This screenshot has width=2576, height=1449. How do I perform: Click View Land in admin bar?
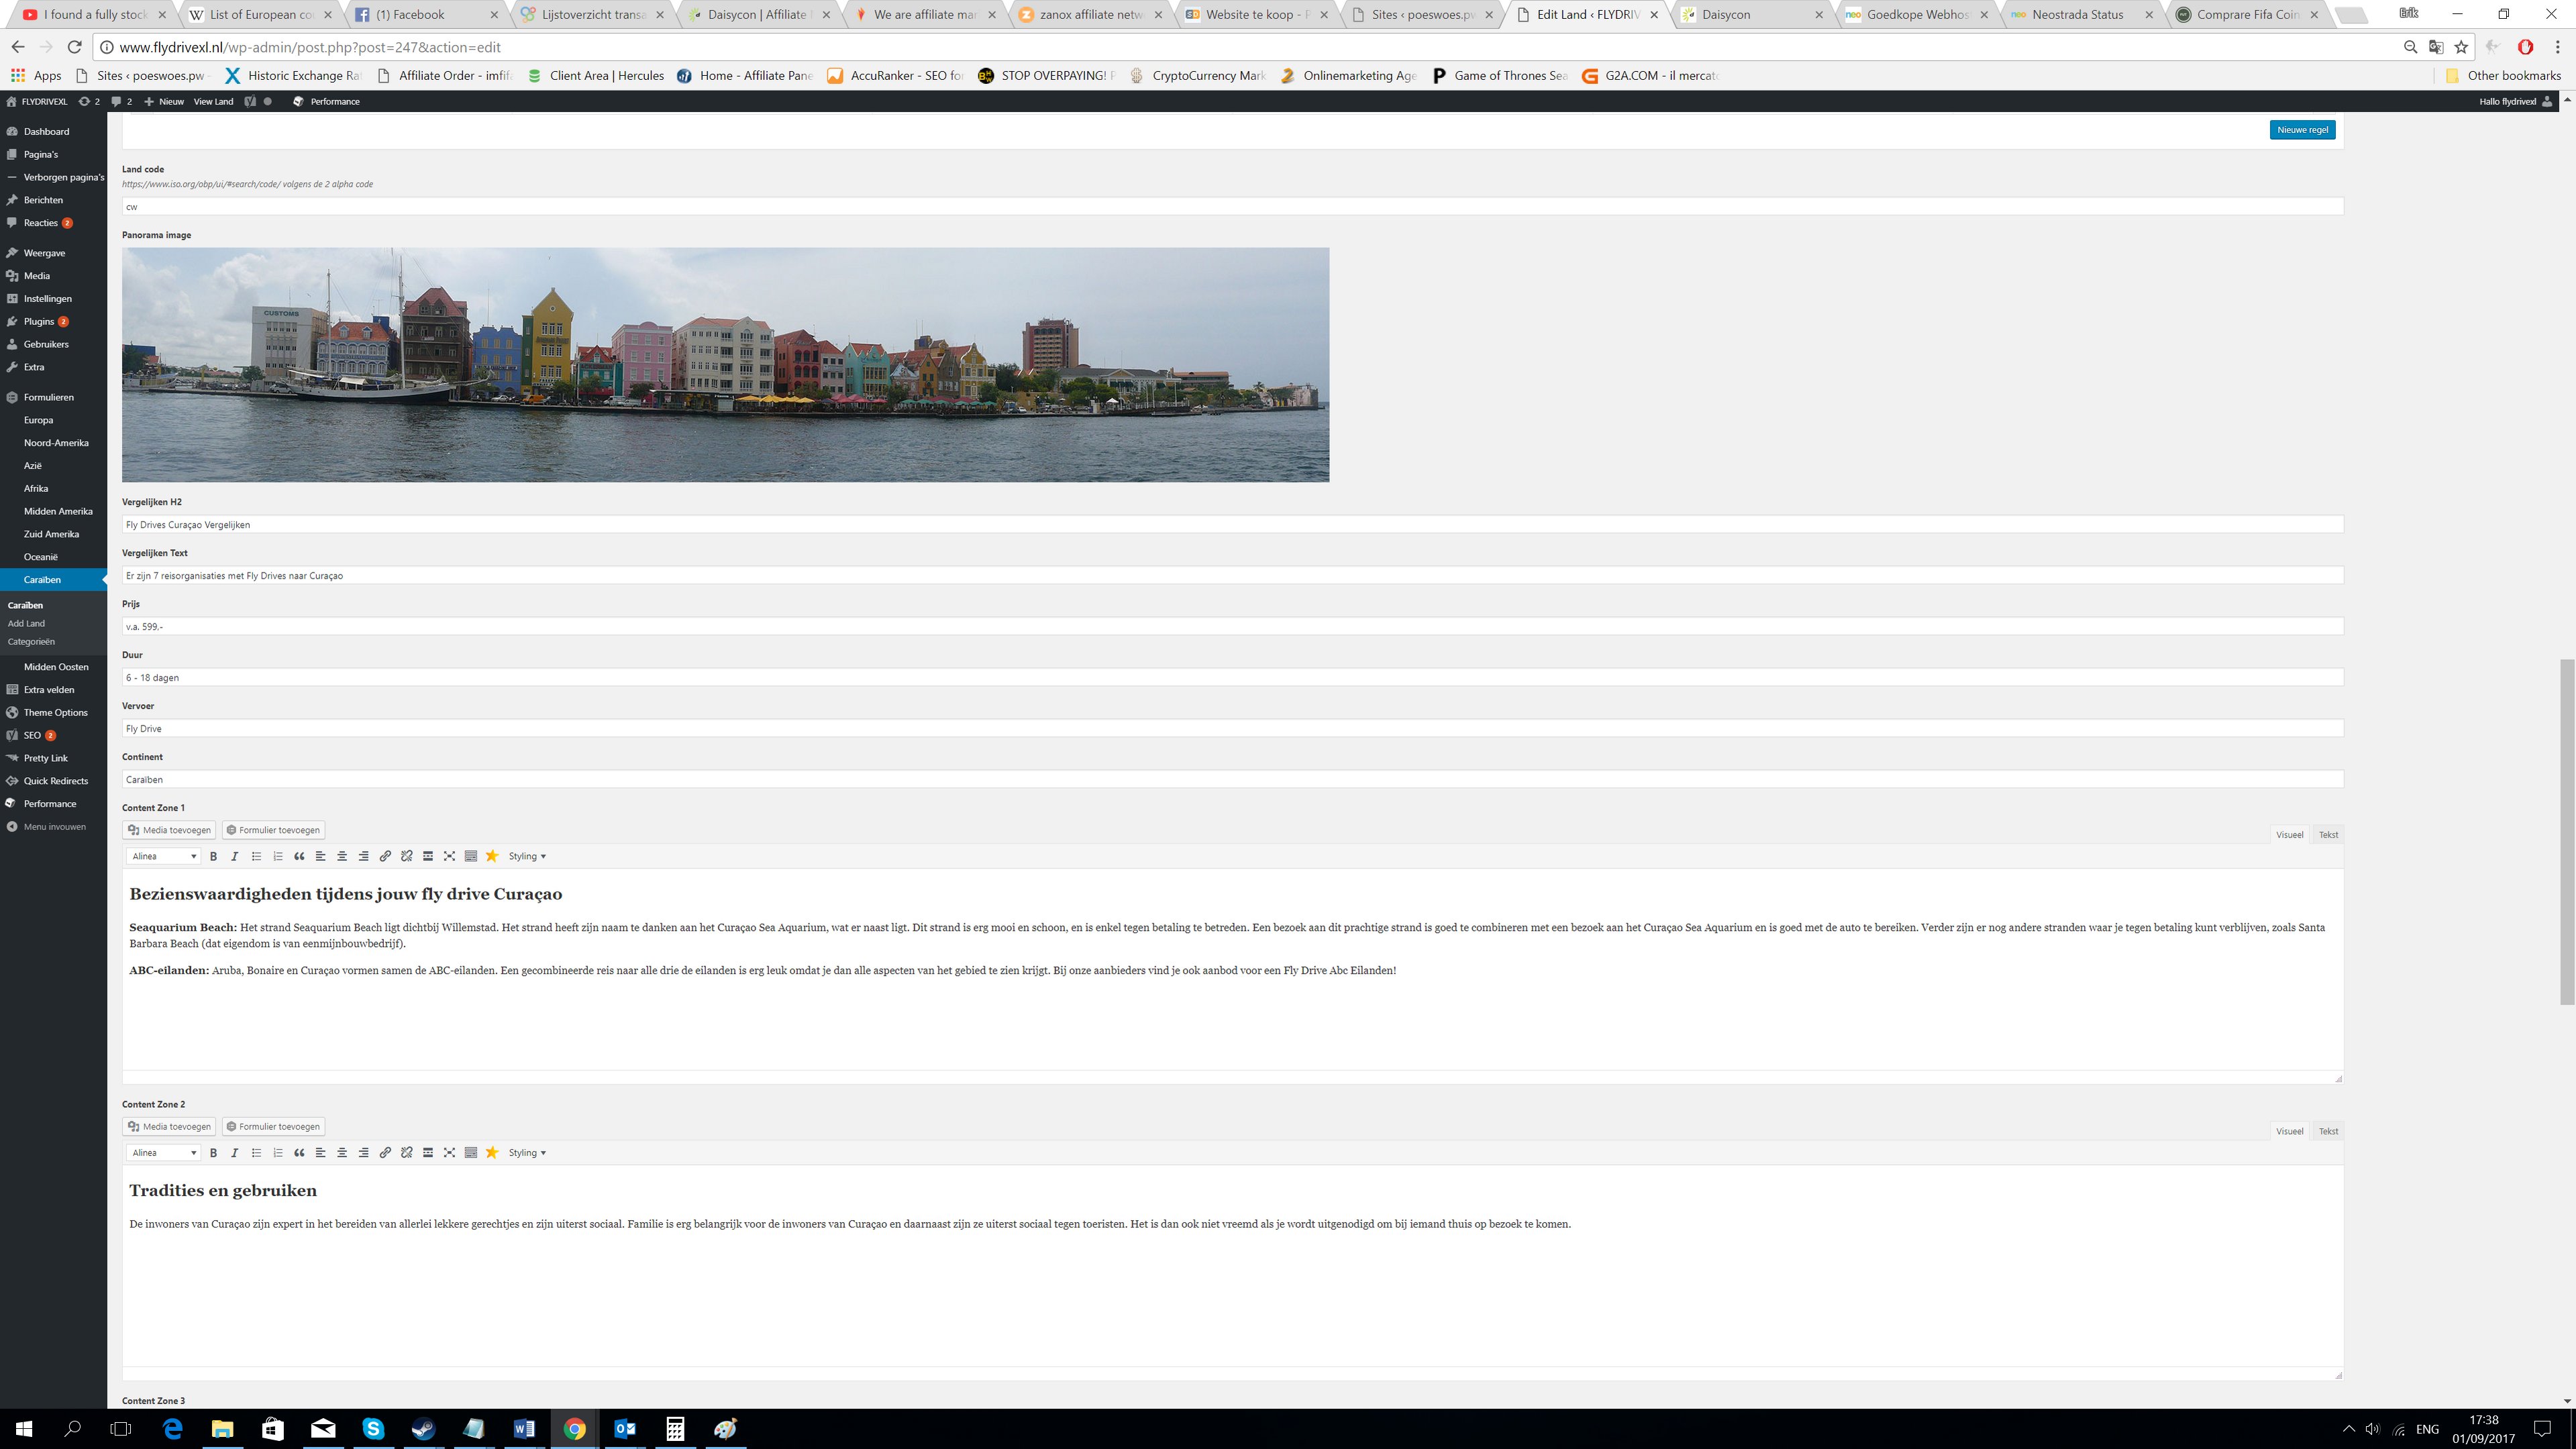[213, 101]
